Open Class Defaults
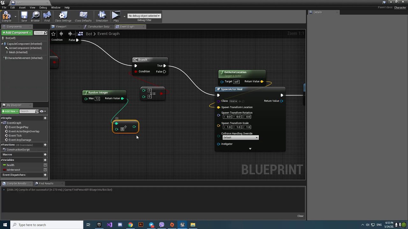Viewport: 408px width, 229px height. 83,17
